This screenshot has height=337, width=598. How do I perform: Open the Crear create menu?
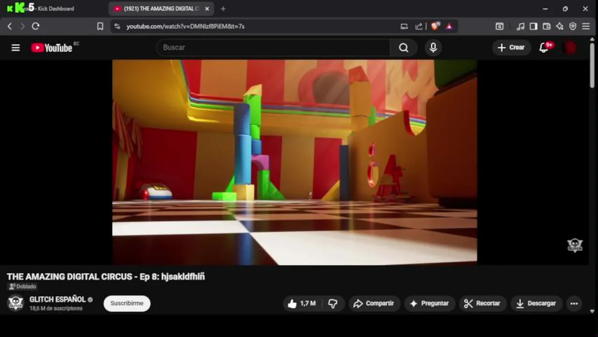[x=511, y=47]
